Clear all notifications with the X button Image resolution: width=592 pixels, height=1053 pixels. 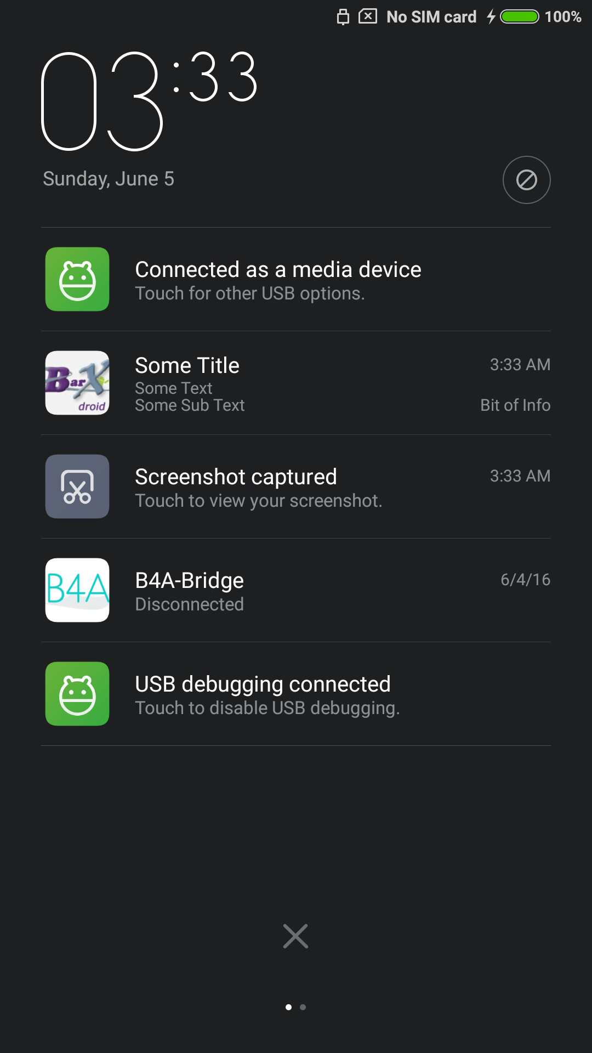coord(295,936)
